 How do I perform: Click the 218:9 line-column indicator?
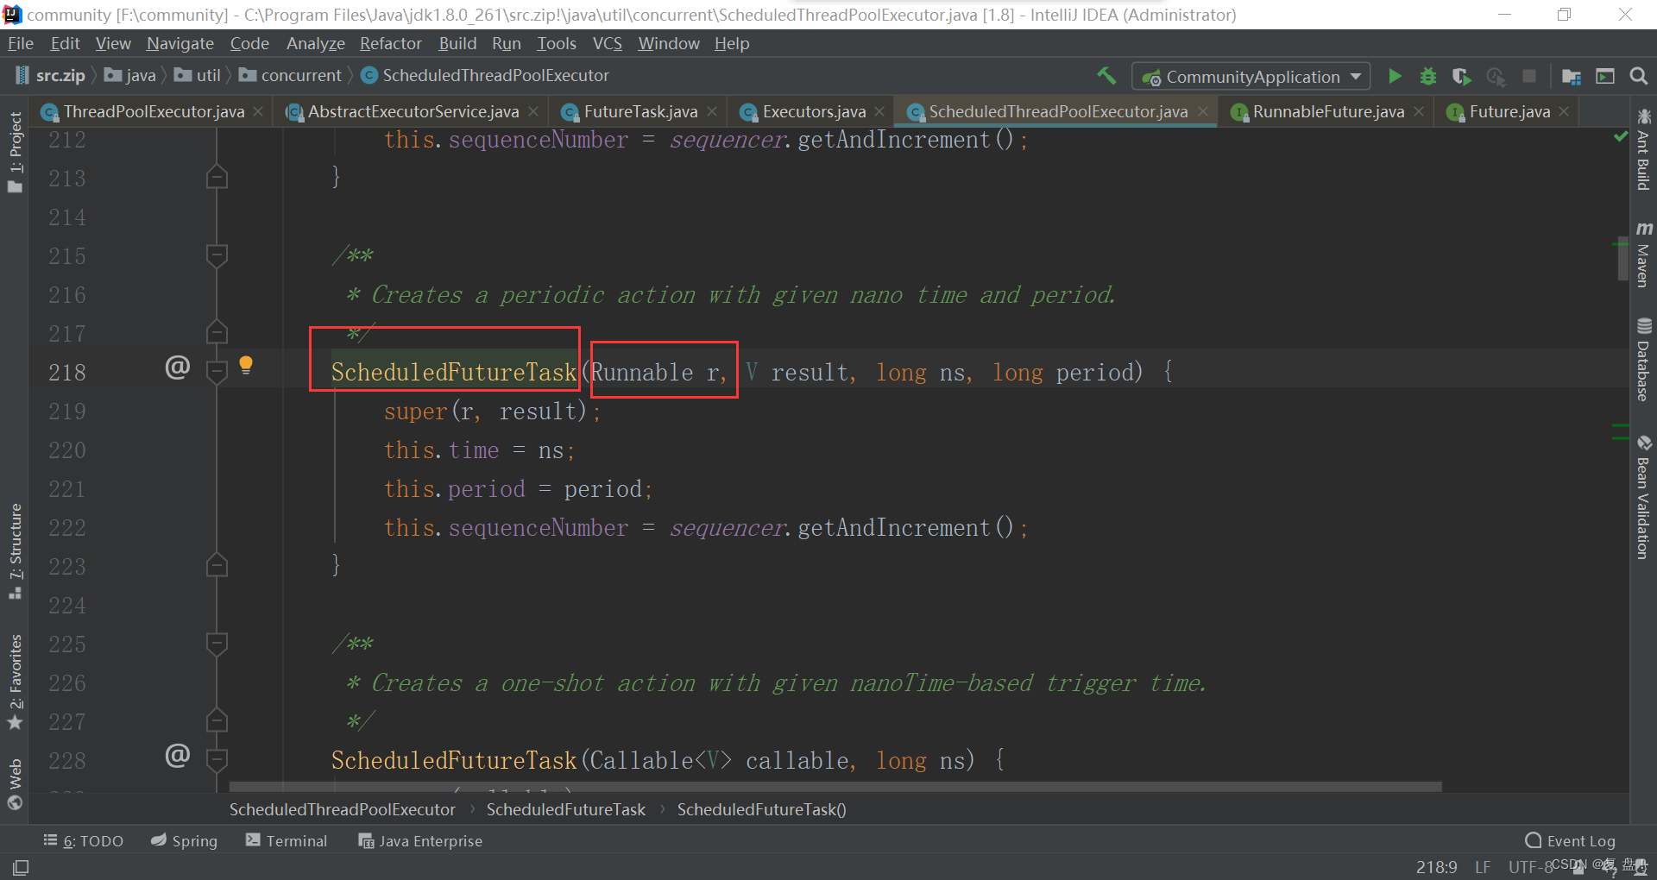[x=1436, y=867]
